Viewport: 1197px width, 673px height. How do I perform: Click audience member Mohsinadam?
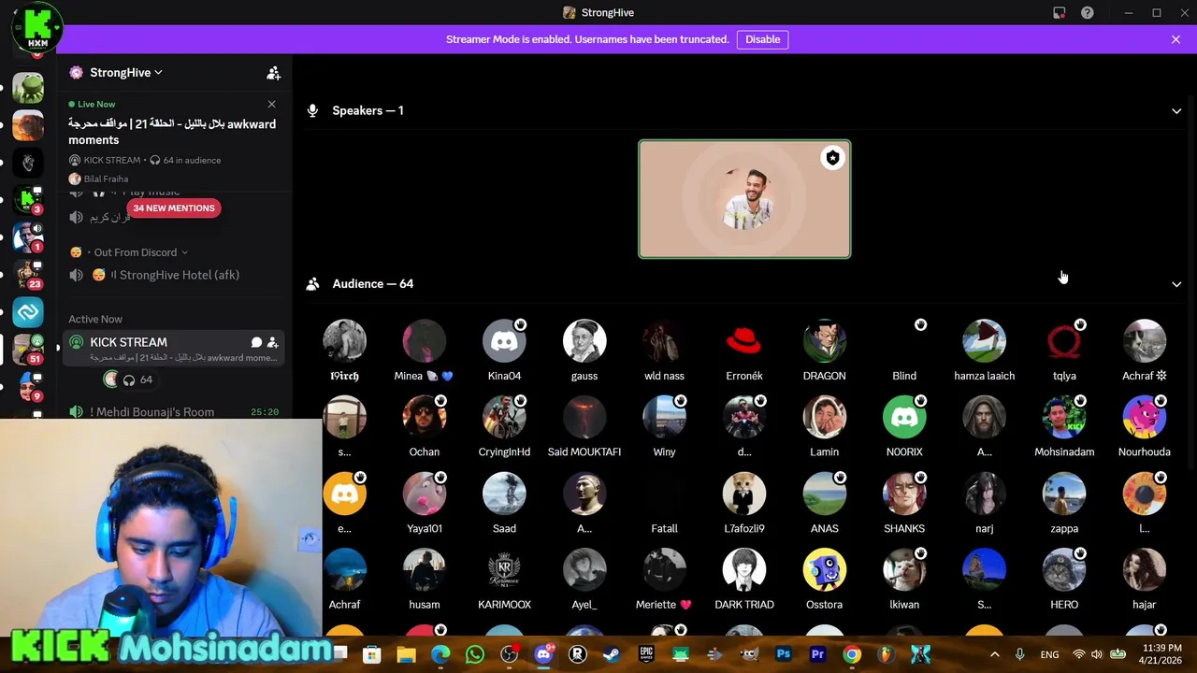tap(1064, 428)
